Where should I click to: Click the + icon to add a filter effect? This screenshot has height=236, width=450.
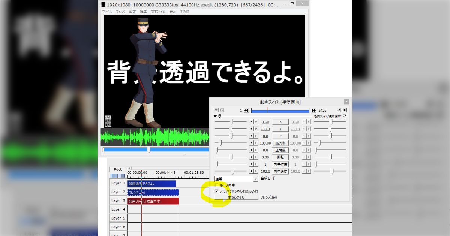pos(344,110)
